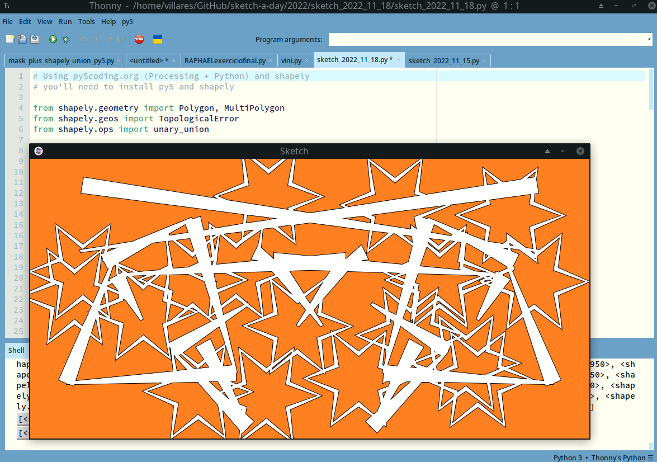Switch to sketch_2022_11_15.py tab
Screen dimensions: 657x462
[x=443, y=60]
